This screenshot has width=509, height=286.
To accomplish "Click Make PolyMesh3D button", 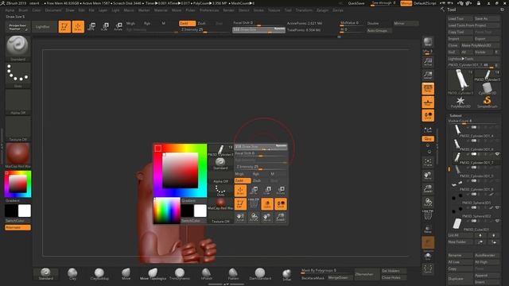I will 480,45.
